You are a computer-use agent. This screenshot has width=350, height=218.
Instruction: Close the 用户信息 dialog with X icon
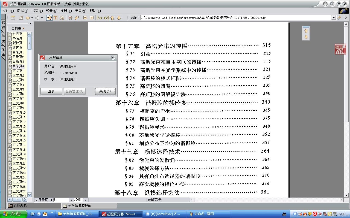coord(113,57)
